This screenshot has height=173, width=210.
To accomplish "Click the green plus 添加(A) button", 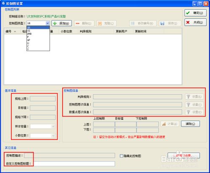I will [x=62, y=23].
